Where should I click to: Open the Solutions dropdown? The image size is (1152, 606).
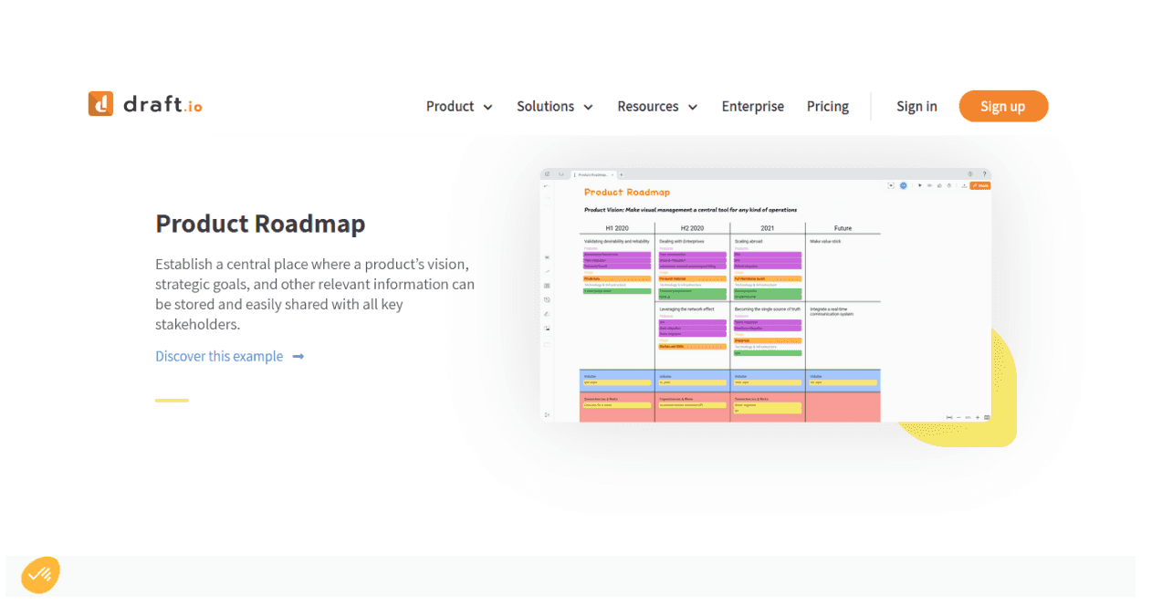click(x=554, y=106)
